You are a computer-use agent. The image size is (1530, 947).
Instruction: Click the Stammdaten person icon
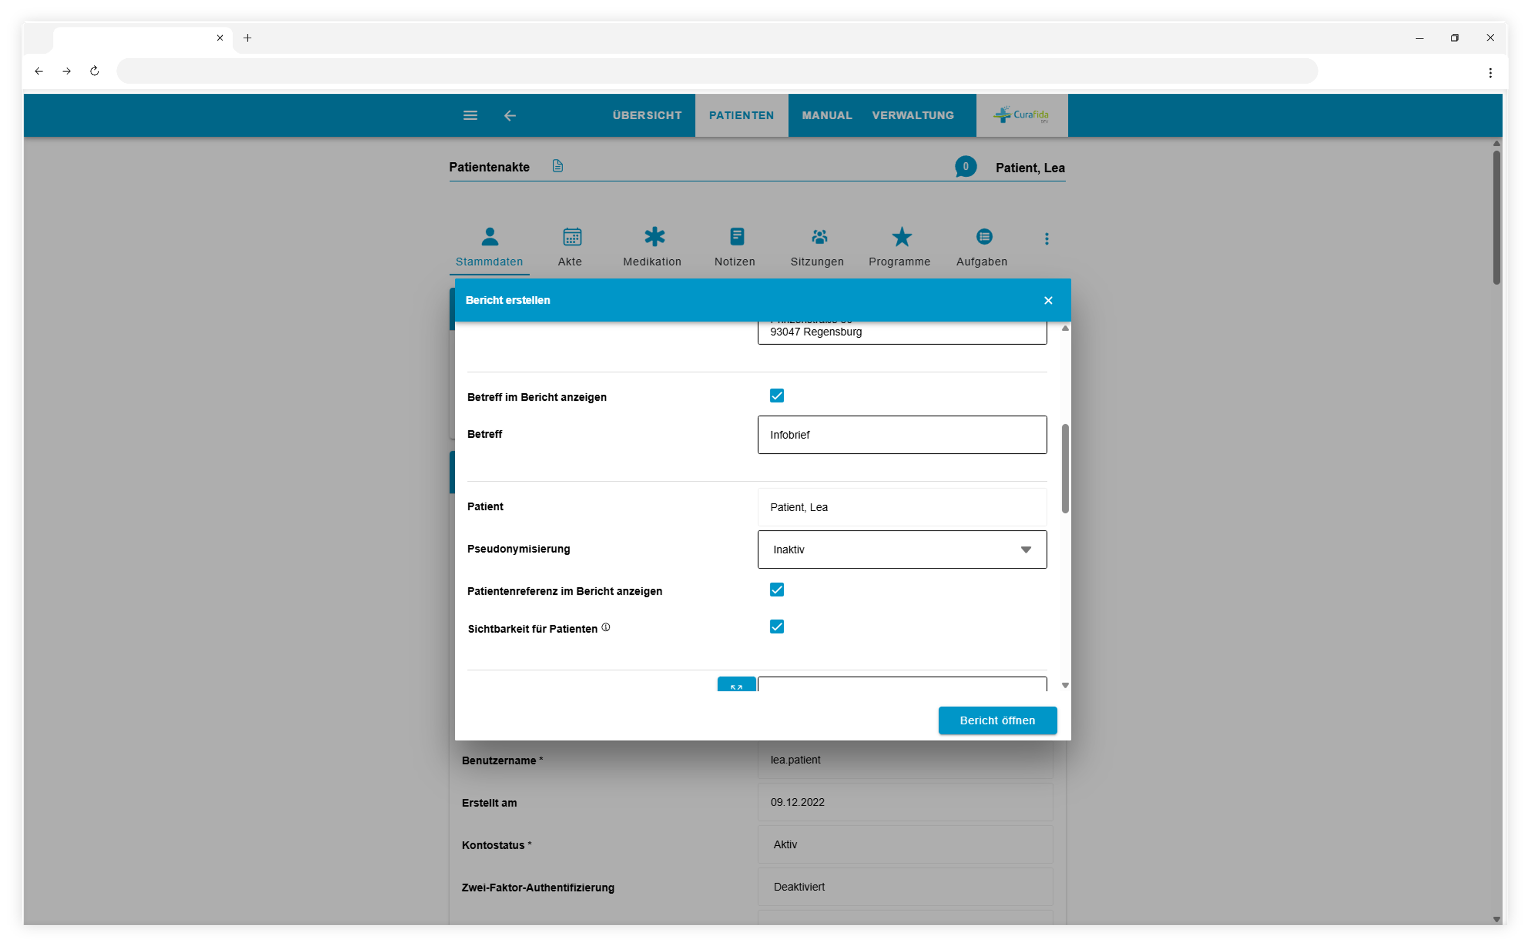[x=490, y=237]
